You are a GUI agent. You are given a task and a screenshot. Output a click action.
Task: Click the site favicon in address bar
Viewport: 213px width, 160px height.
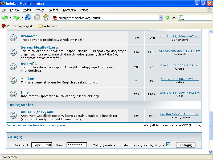click(x=55, y=18)
